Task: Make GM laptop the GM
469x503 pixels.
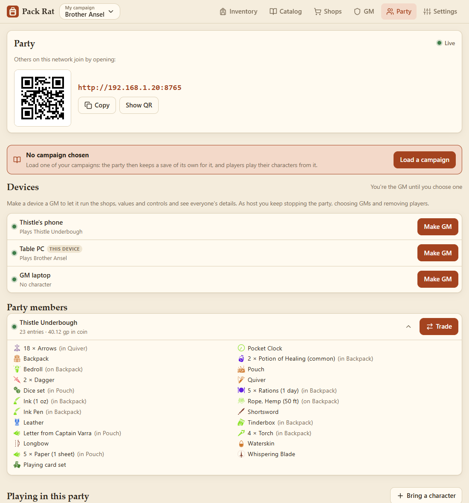Action: click(437, 279)
